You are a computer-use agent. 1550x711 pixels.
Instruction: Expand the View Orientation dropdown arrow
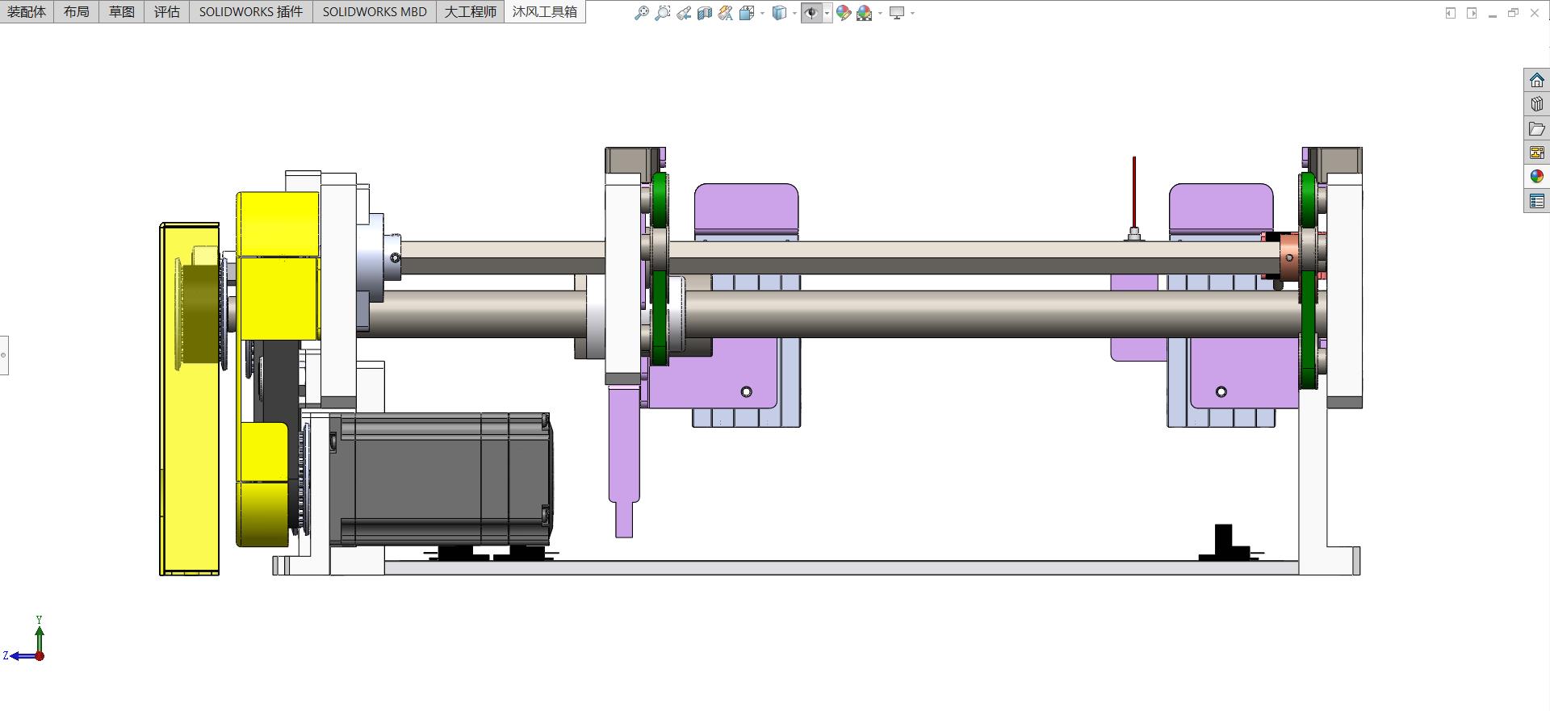(762, 13)
